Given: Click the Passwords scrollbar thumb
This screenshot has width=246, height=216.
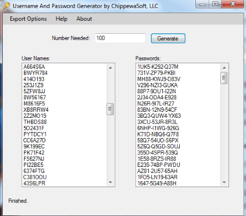Looking at the screenshot, I should pos(224,78).
